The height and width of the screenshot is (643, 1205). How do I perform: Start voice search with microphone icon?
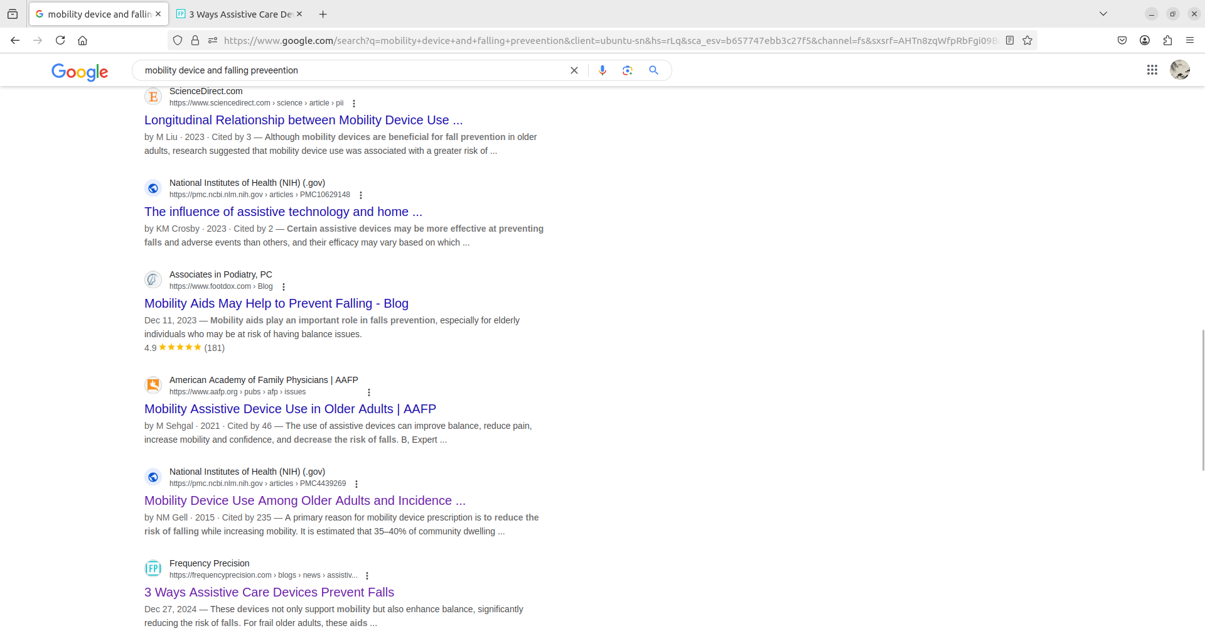pos(602,70)
